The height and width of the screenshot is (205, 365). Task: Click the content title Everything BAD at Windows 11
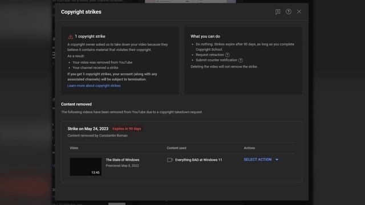pos(198,160)
